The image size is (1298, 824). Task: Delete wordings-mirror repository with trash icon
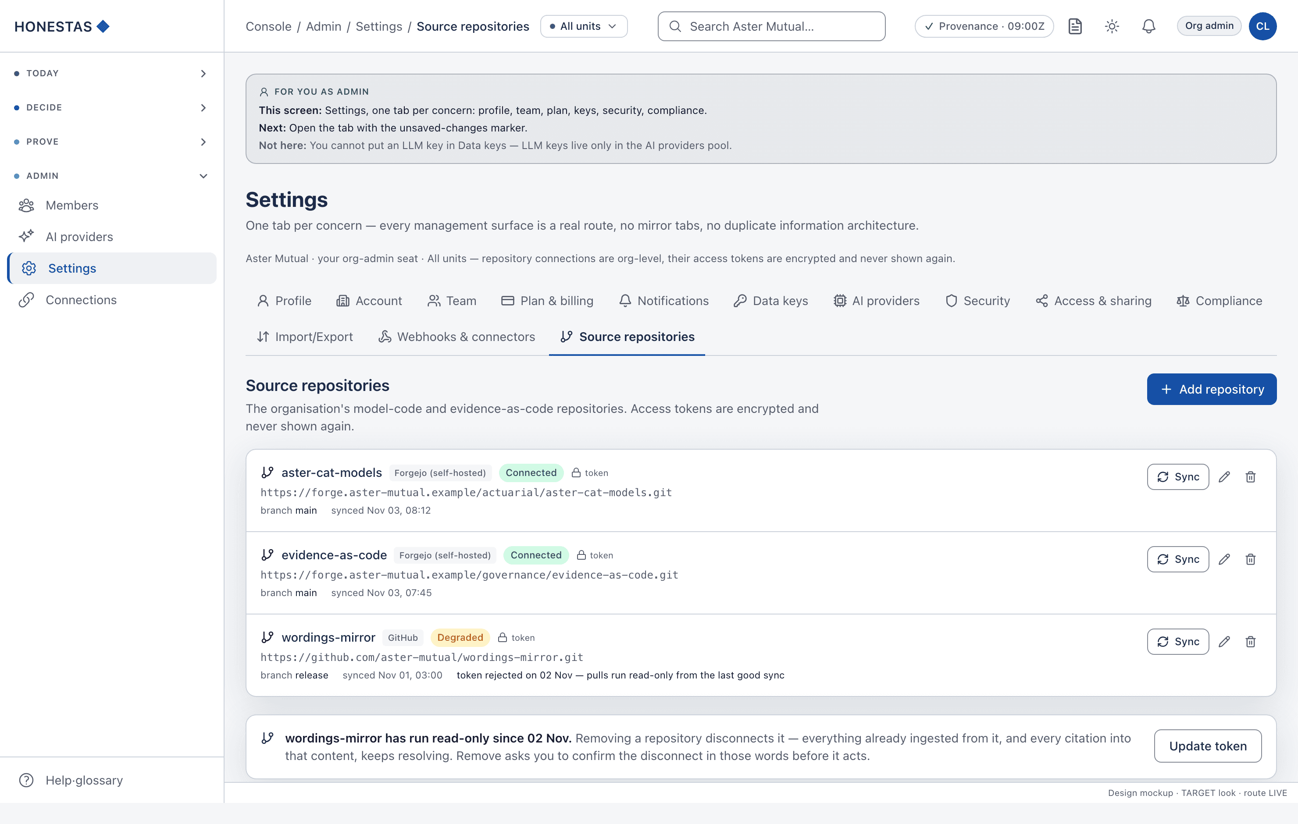coord(1251,642)
